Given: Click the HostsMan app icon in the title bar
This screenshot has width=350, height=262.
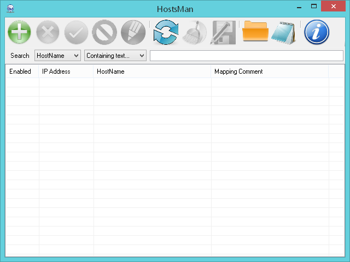Looking at the screenshot, I should (x=10, y=9).
